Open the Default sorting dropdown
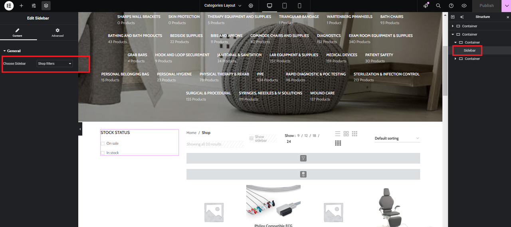 tap(397, 139)
